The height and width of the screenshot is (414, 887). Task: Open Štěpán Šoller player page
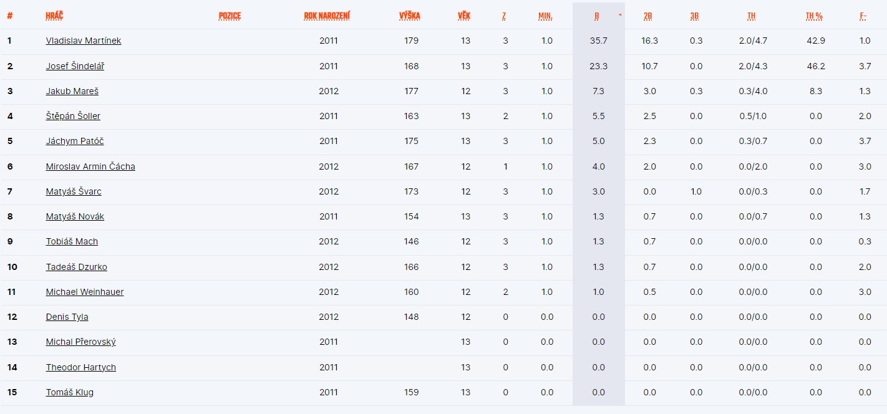tap(73, 116)
